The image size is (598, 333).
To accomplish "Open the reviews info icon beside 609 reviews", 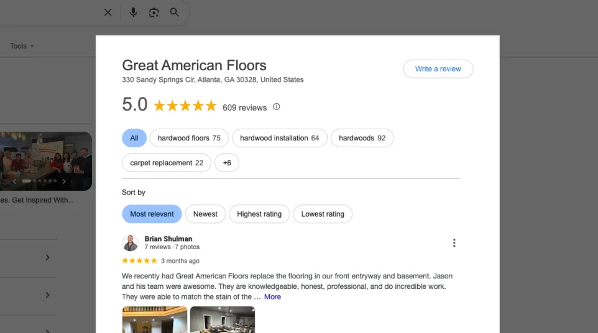I will [277, 107].
